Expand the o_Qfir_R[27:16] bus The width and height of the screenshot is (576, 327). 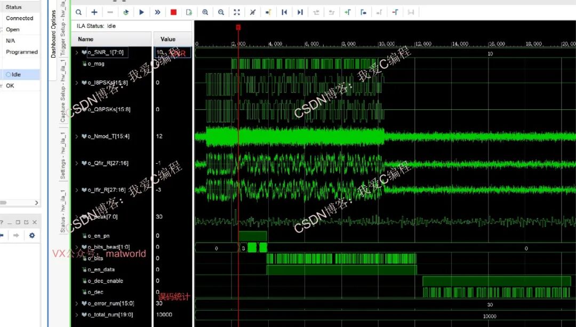[77, 163]
